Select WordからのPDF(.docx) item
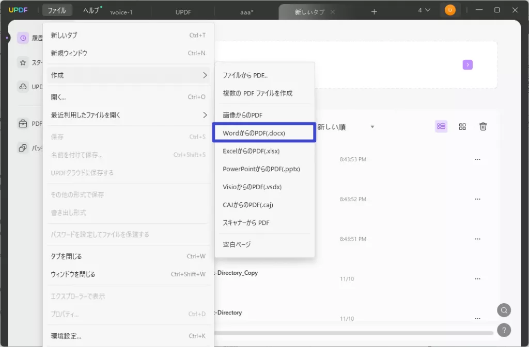The image size is (529, 347). click(264, 133)
